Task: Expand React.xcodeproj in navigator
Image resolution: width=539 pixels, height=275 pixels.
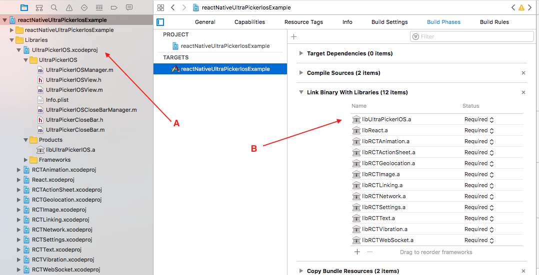Action: click(18, 180)
